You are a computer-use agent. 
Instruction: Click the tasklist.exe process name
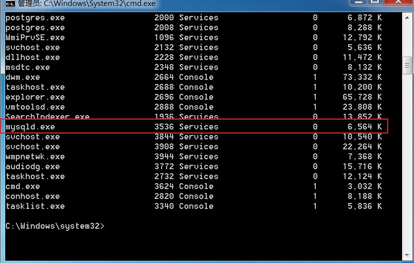click(x=35, y=206)
